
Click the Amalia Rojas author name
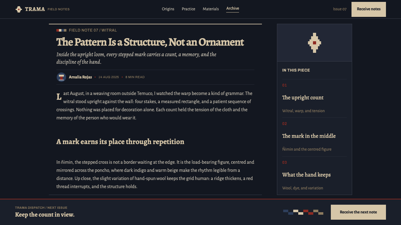tap(80, 77)
